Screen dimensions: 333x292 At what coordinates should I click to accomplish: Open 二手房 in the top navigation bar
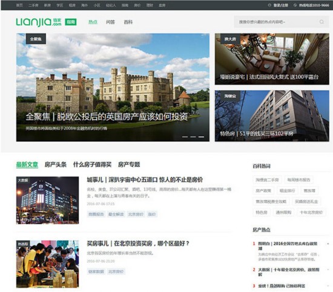pyautogui.click(x=33, y=5)
